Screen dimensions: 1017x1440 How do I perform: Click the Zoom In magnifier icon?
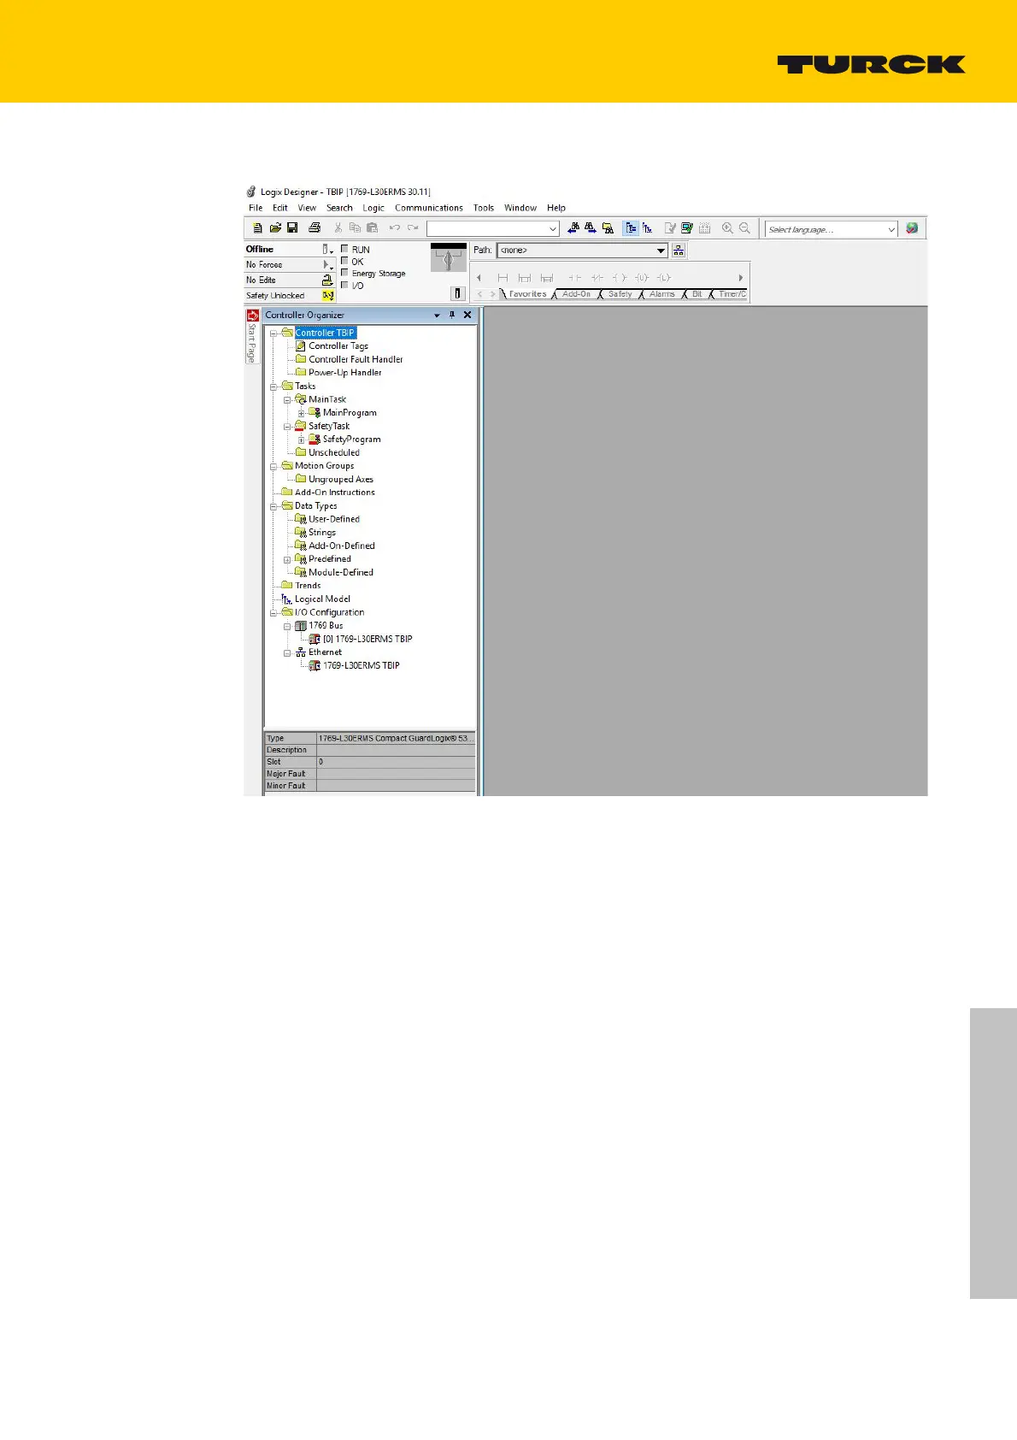coord(727,228)
